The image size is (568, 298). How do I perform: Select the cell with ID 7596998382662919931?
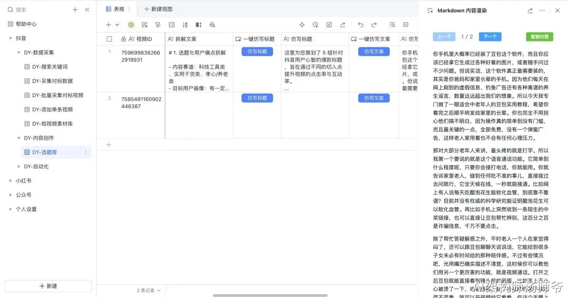coord(141,68)
